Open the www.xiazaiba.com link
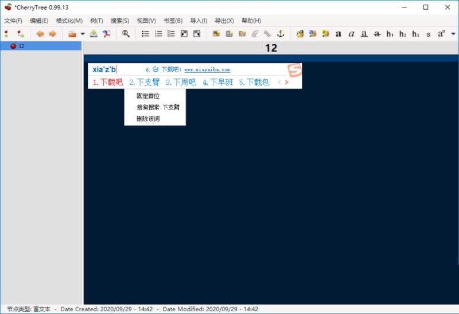 (x=207, y=69)
